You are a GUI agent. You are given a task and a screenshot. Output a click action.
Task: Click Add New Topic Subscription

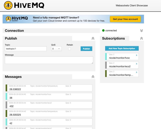tap(122, 48)
